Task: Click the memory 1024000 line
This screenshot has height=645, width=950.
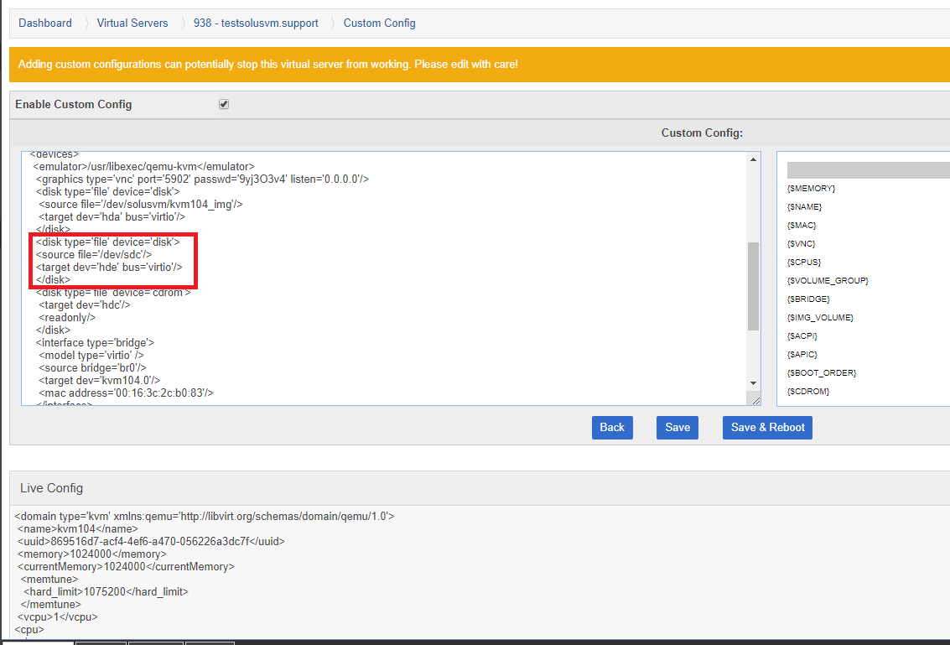Action: click(x=91, y=554)
